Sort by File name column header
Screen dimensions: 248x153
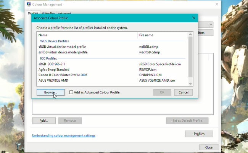pyautogui.click(x=163, y=35)
